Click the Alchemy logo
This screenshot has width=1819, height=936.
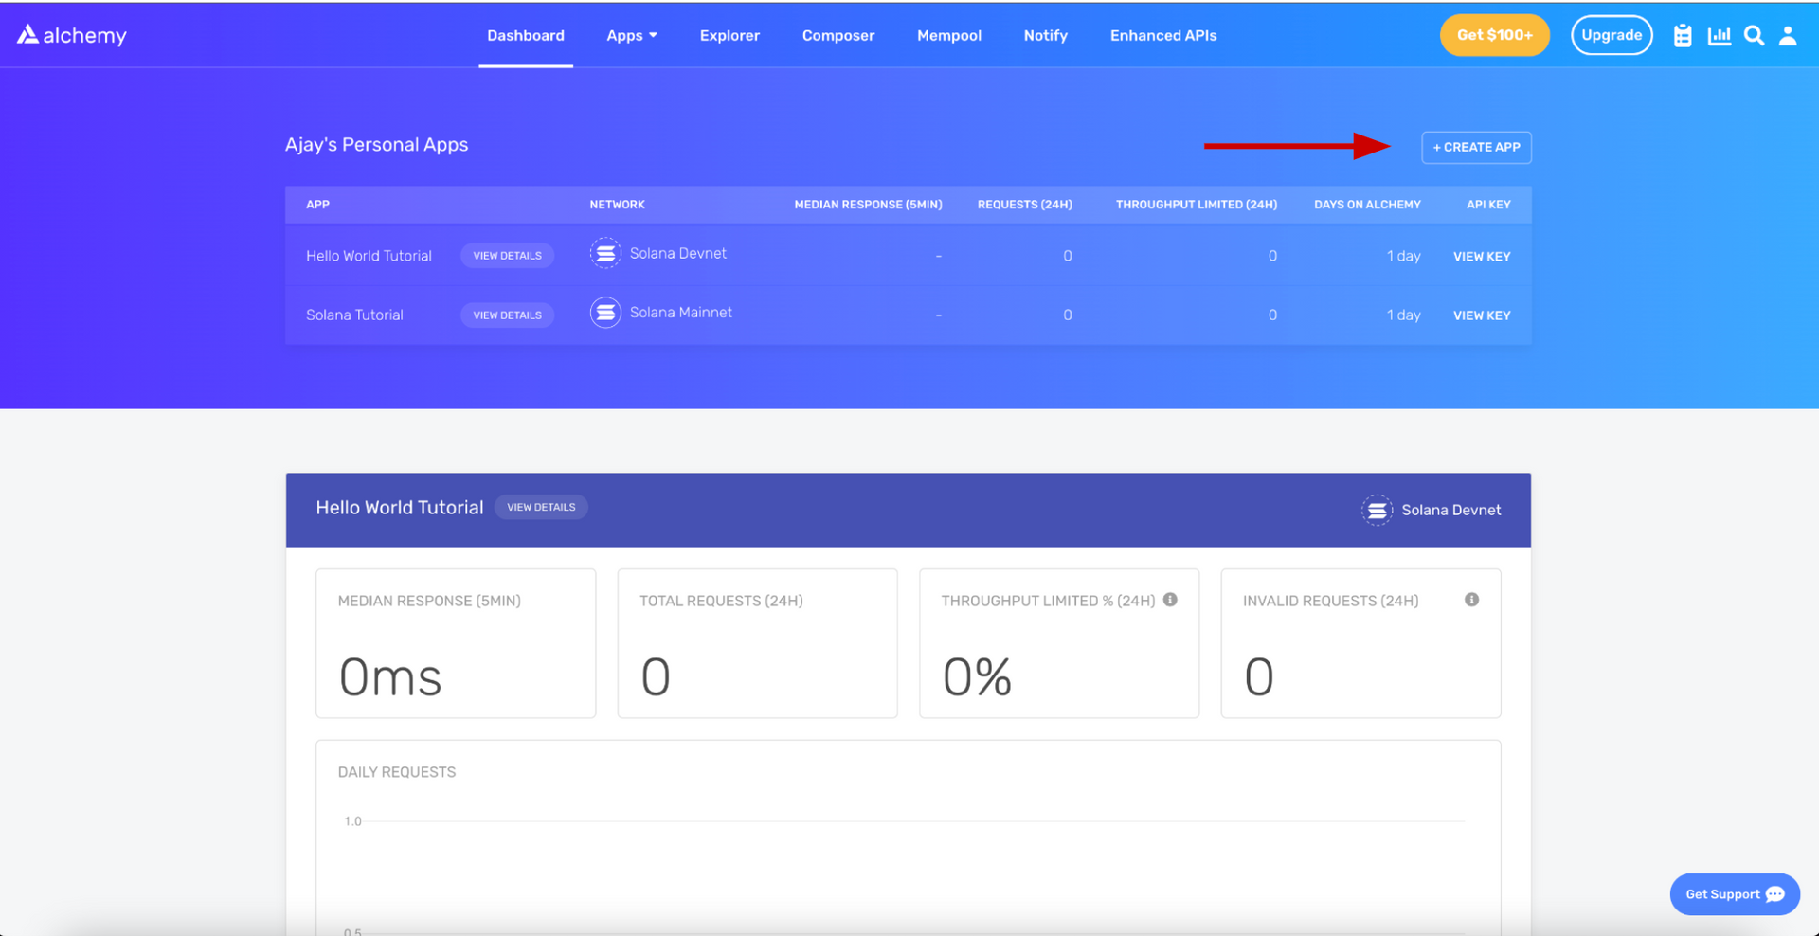(72, 35)
